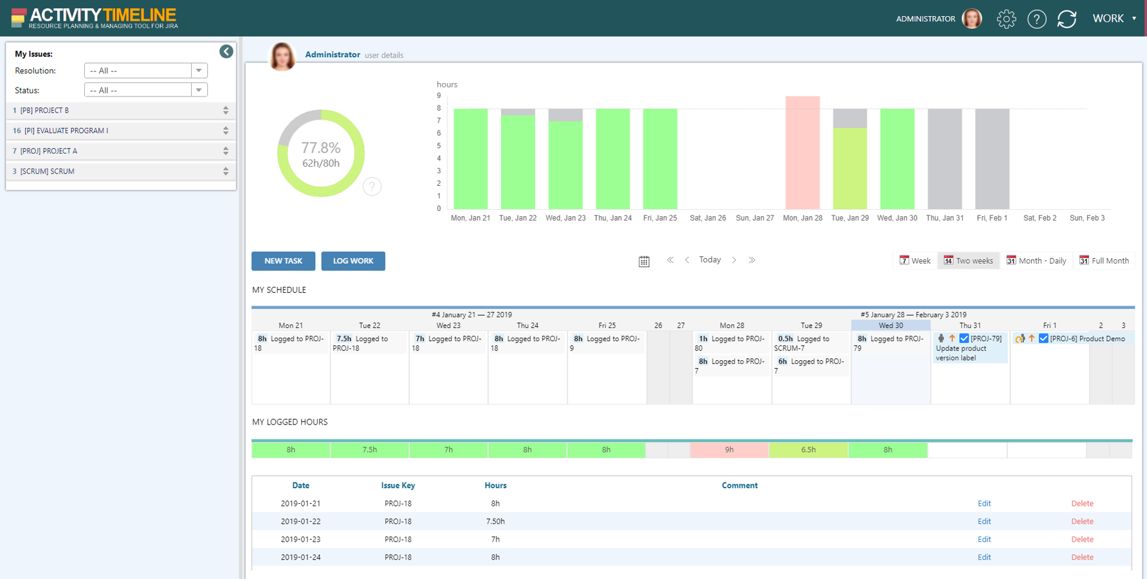Toggle the PROJ-79 task checkbox
The width and height of the screenshot is (1147, 579).
click(x=964, y=338)
